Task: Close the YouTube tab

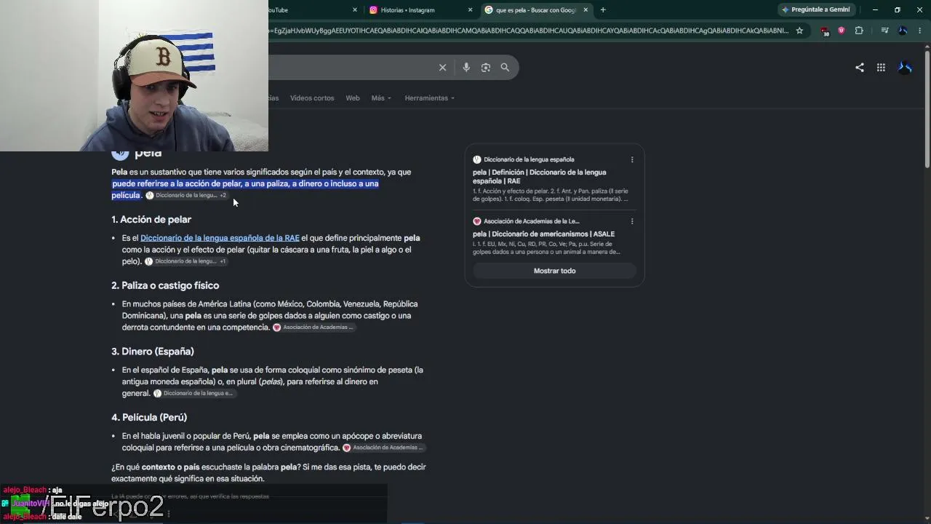Action: [x=355, y=10]
